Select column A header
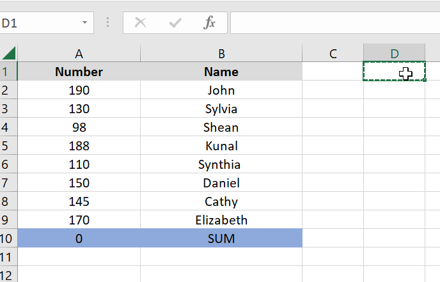 [79, 54]
